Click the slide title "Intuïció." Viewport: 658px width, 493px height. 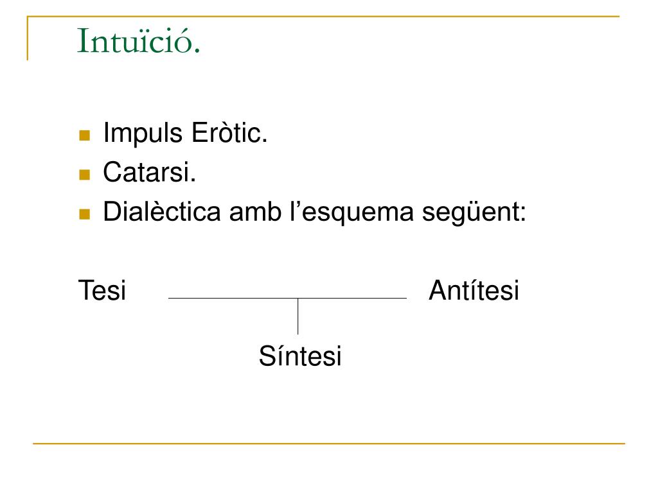pyautogui.click(x=139, y=41)
